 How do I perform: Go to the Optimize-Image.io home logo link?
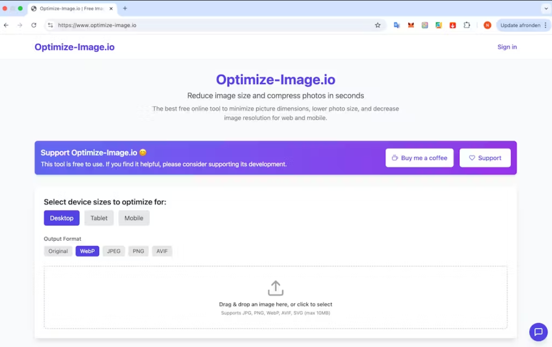coord(75,47)
